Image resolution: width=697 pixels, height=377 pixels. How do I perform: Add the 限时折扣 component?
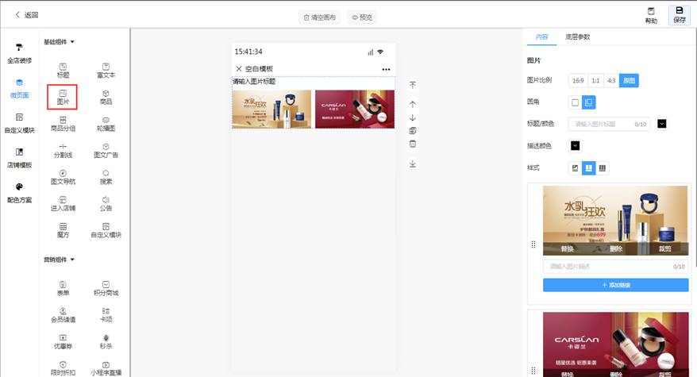pos(63,368)
